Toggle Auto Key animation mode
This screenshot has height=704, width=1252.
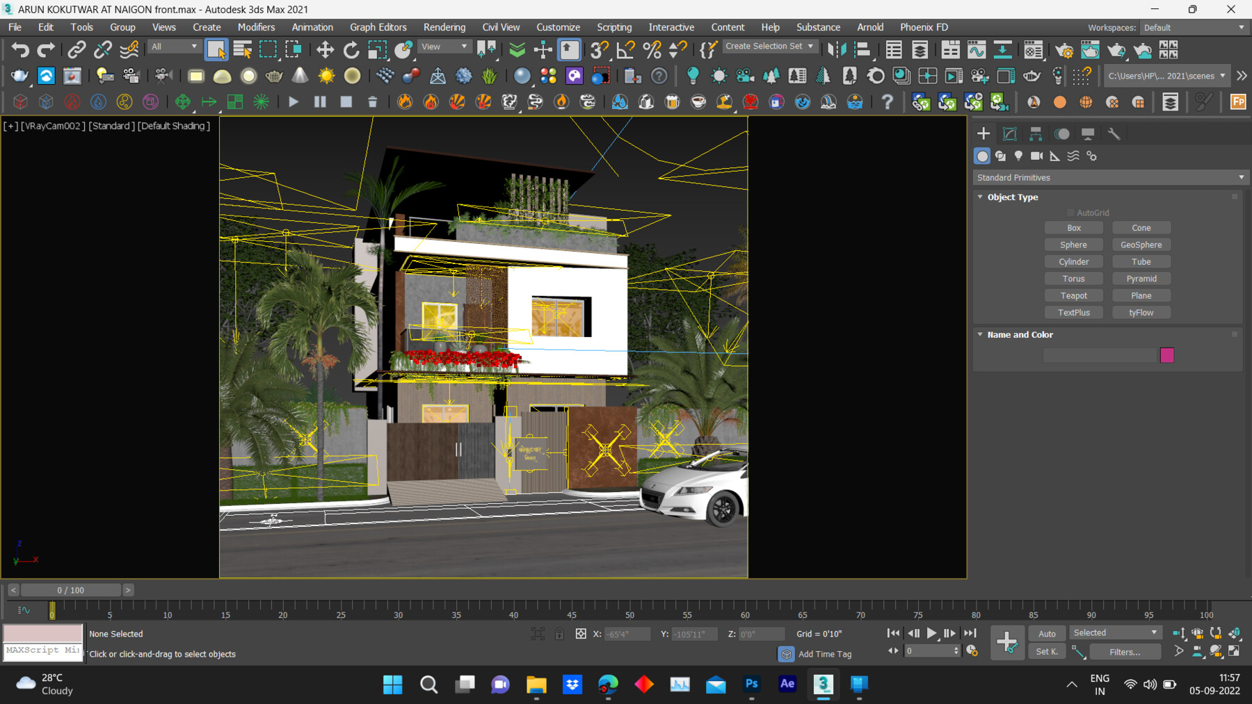pyautogui.click(x=1047, y=633)
